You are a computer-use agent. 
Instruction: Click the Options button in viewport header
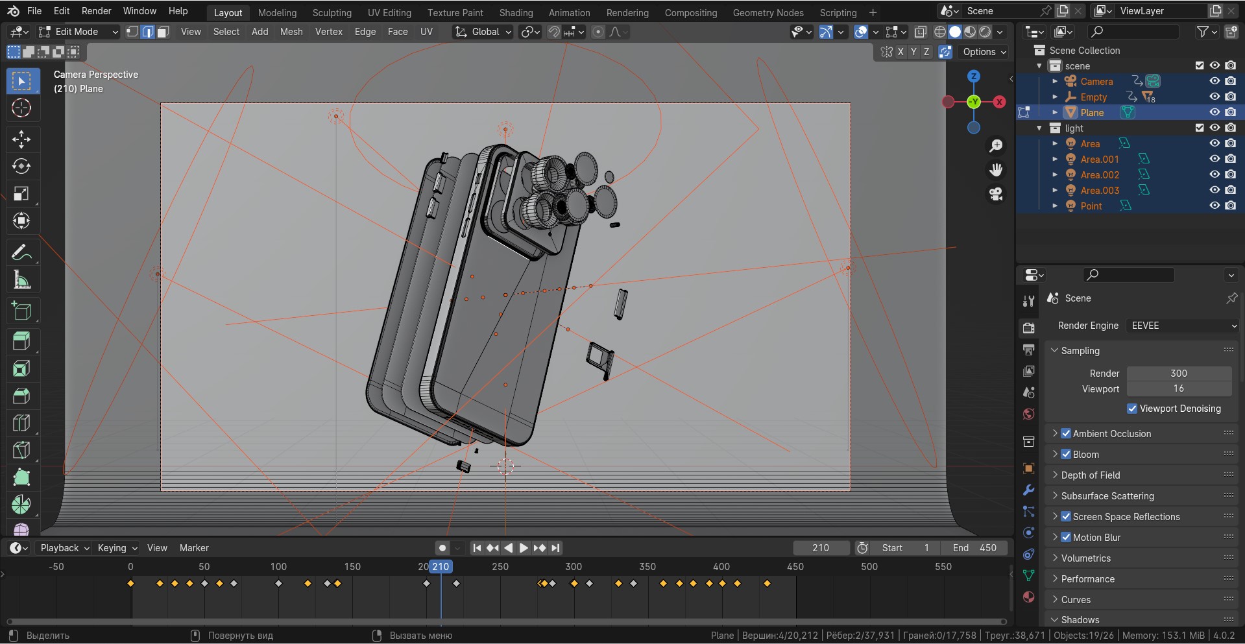point(984,52)
